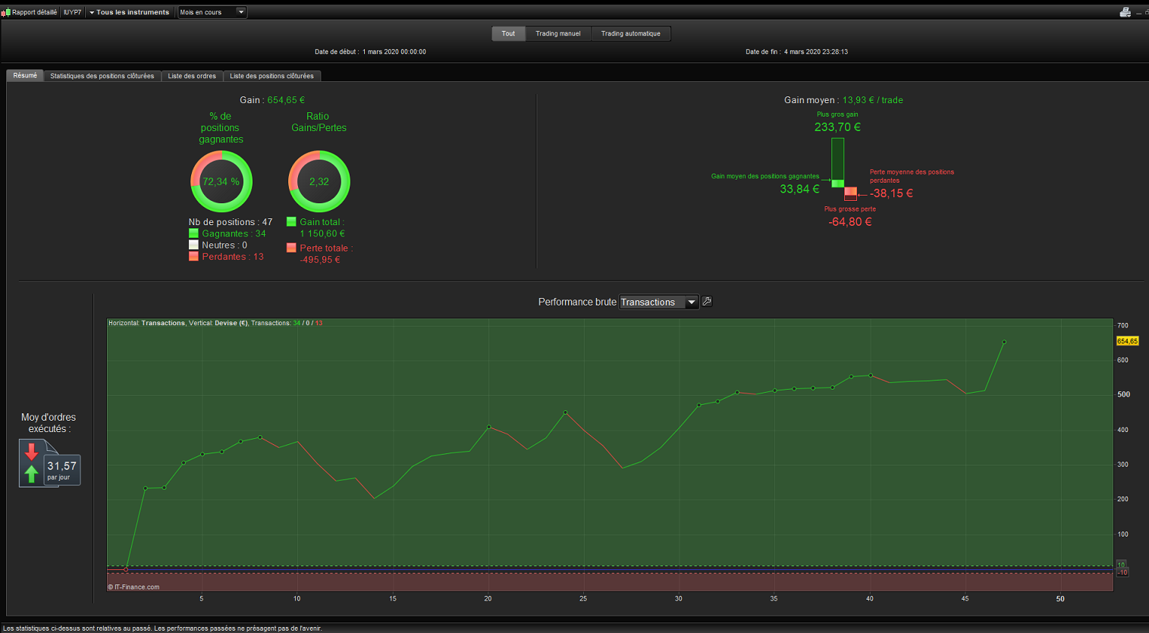Show all trading with the Tout toggle
The height and width of the screenshot is (633, 1149).
coord(508,33)
